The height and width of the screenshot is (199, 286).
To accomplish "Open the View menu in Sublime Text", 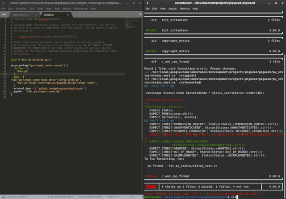I will 40,8.
